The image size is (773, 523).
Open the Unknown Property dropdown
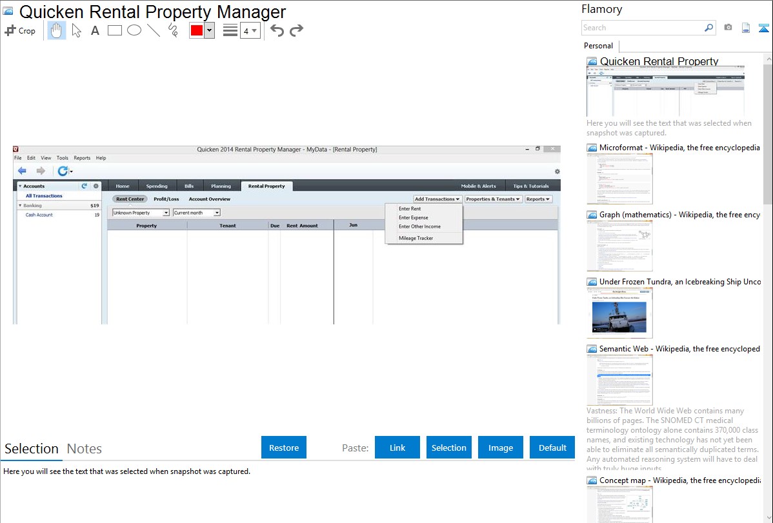point(141,213)
